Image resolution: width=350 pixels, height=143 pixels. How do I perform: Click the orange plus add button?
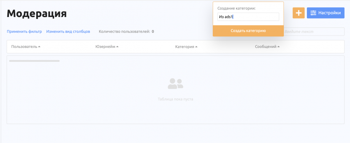point(298,13)
